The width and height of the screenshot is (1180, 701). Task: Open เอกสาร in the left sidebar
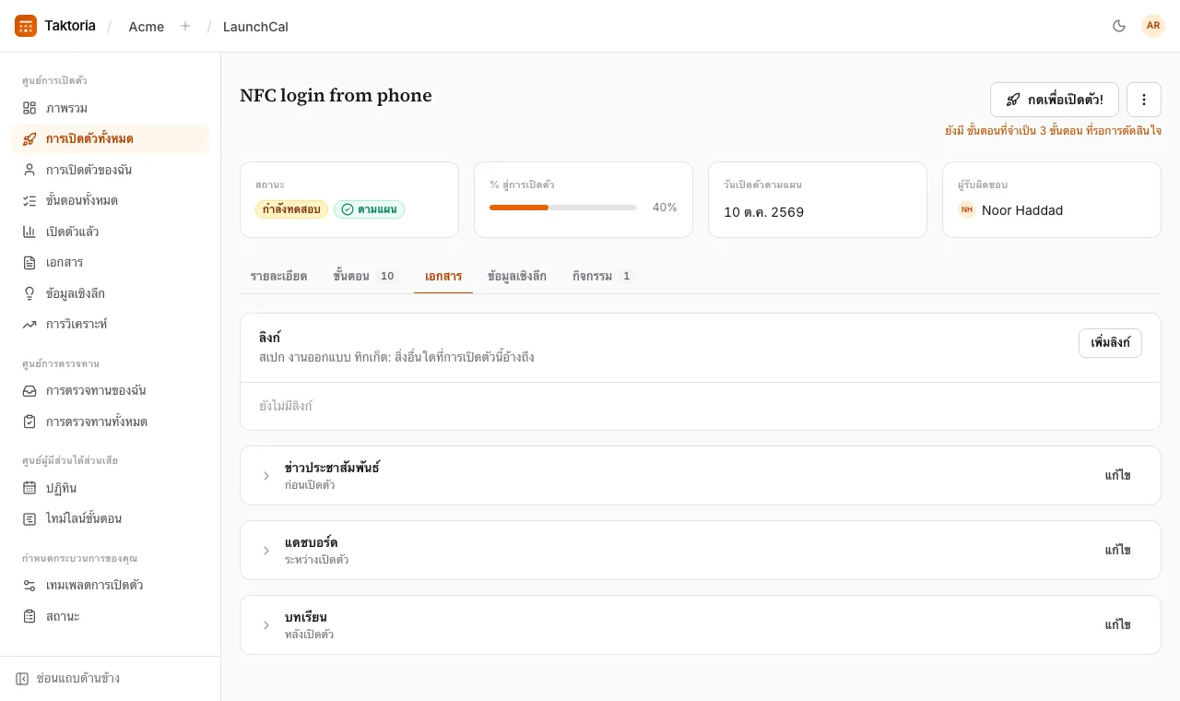(x=110, y=263)
